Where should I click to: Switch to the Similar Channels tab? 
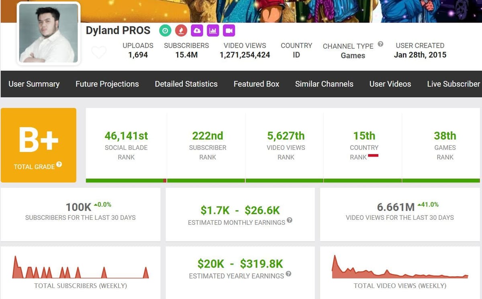[324, 84]
